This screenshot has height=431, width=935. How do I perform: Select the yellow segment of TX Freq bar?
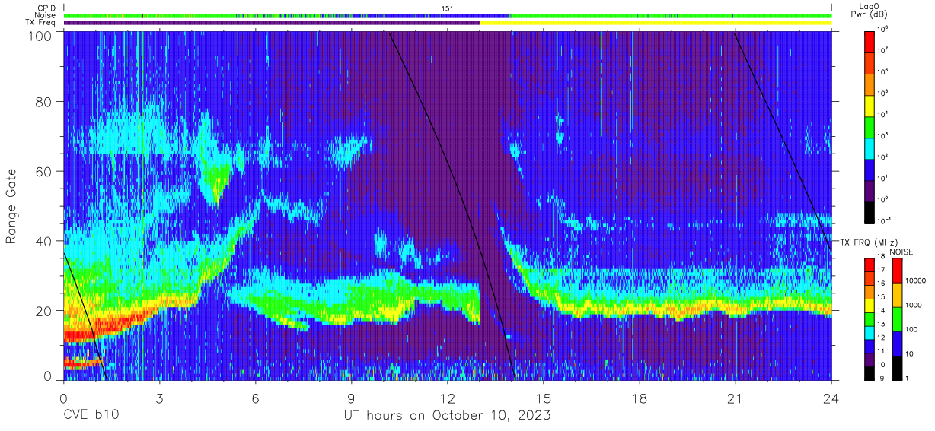pos(656,23)
